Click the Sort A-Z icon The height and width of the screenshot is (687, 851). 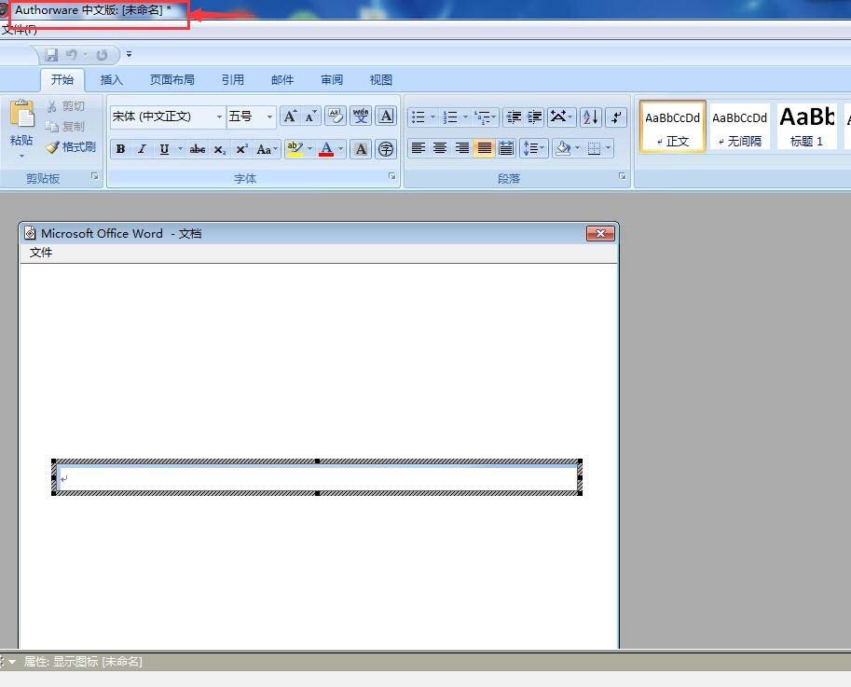[591, 117]
